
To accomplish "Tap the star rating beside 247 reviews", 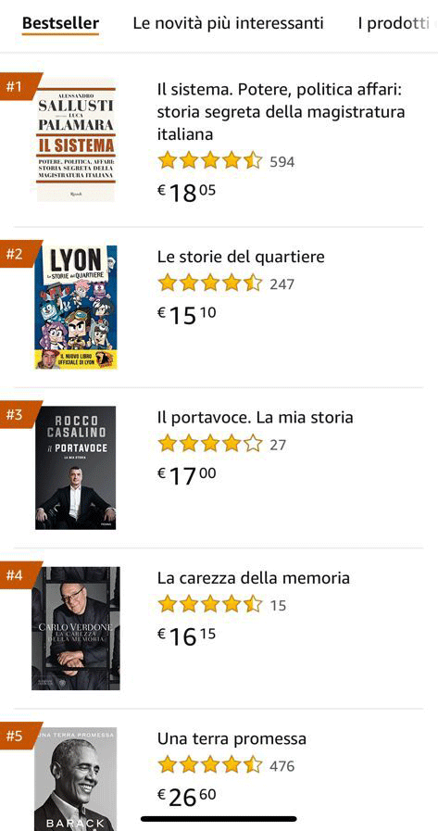I will point(210,283).
